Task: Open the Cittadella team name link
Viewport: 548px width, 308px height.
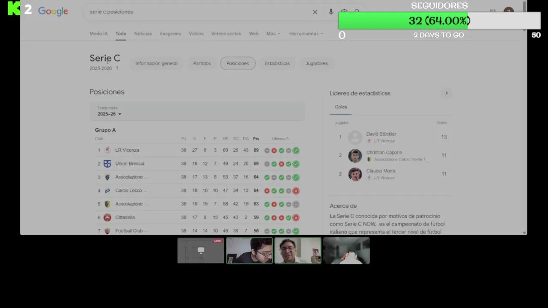Action: pyautogui.click(x=125, y=217)
